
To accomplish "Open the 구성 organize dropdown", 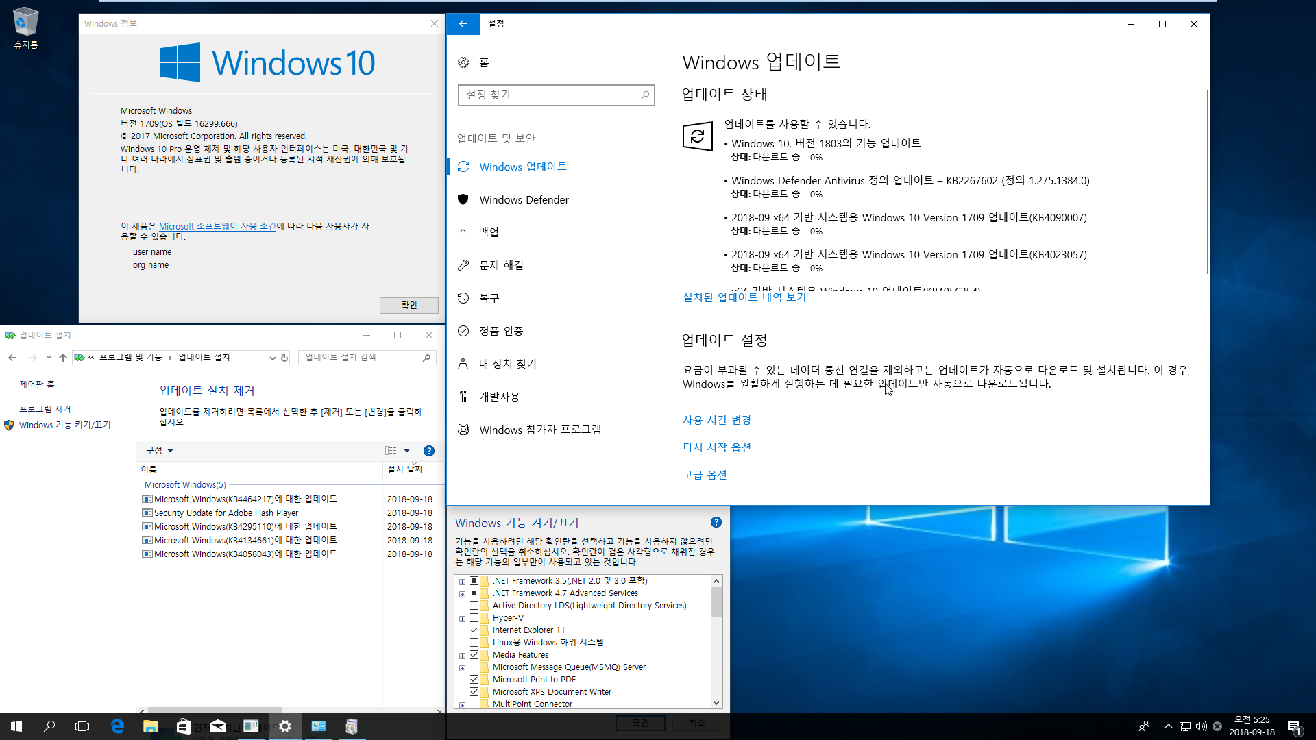I will pos(159,451).
